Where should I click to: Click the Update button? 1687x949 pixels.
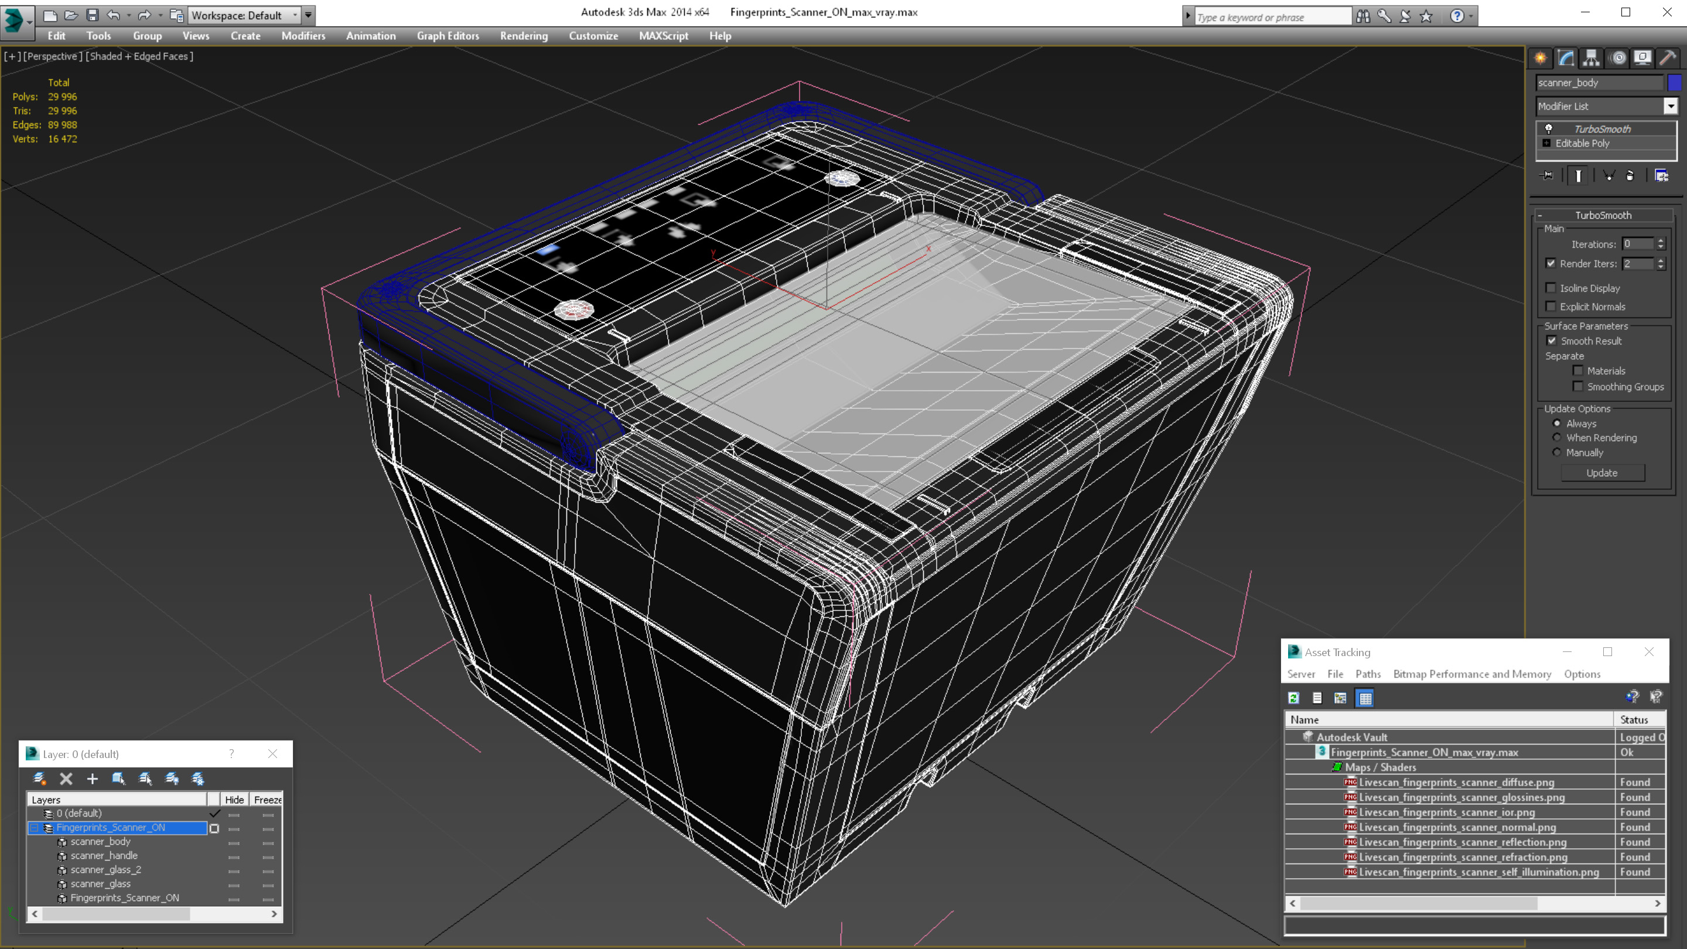coord(1602,473)
